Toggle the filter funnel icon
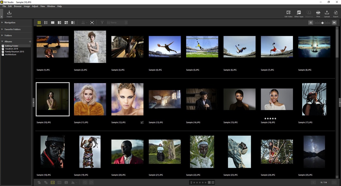The image size is (341, 186). (102, 23)
